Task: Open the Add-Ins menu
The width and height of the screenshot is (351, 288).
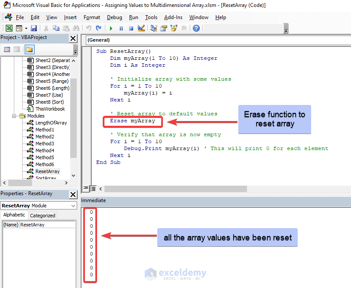Action: coord(172,17)
